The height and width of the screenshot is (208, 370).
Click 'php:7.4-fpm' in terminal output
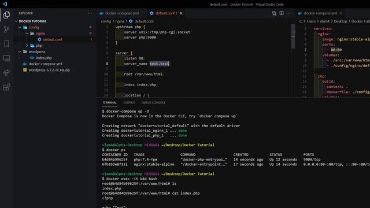click(145, 159)
